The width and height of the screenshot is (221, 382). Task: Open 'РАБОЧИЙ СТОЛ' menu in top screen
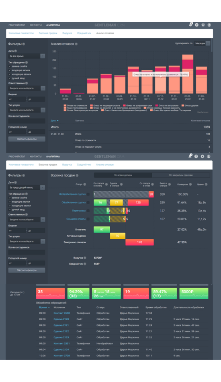click(x=17, y=25)
